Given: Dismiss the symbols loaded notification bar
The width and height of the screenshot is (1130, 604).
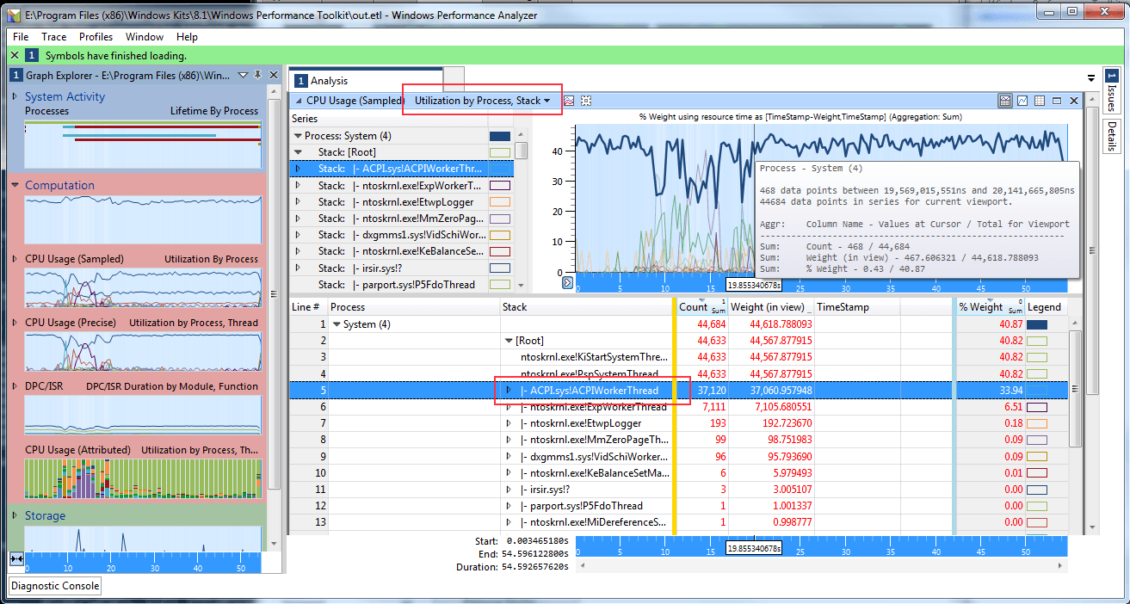Looking at the screenshot, I should coord(15,56).
